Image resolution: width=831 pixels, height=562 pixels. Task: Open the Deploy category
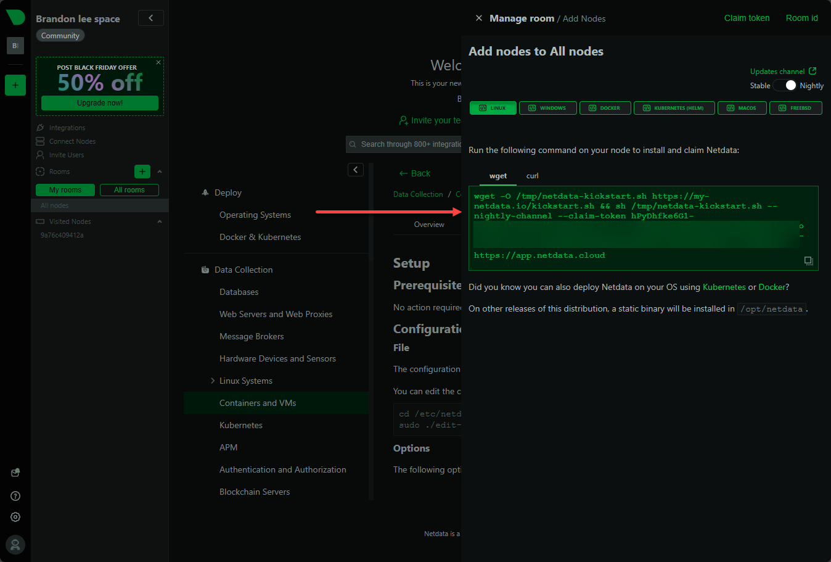pyautogui.click(x=228, y=192)
